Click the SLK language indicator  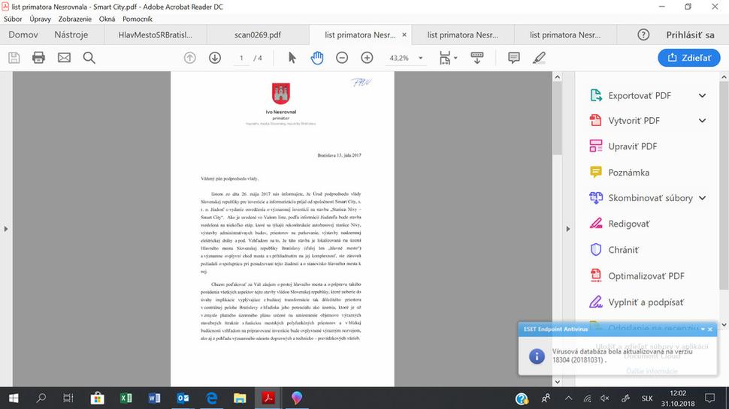[x=647, y=398]
